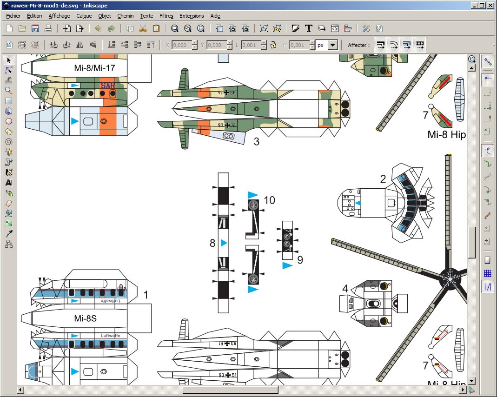497x397 pixels.
Task: Select the Node editing tool
Action: click(8, 70)
